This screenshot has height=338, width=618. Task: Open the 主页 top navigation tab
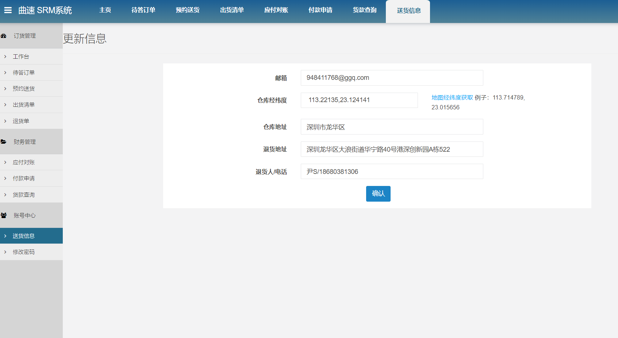point(105,10)
